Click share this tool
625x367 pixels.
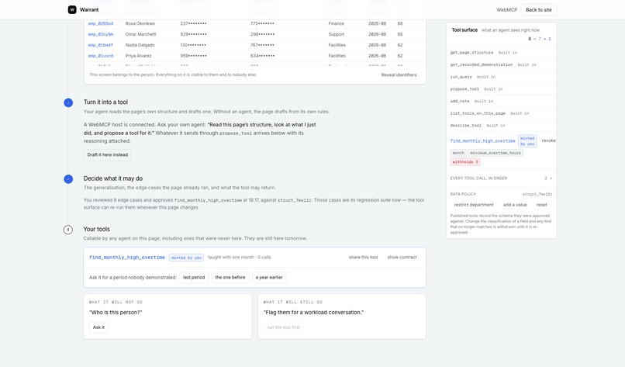click(x=363, y=258)
